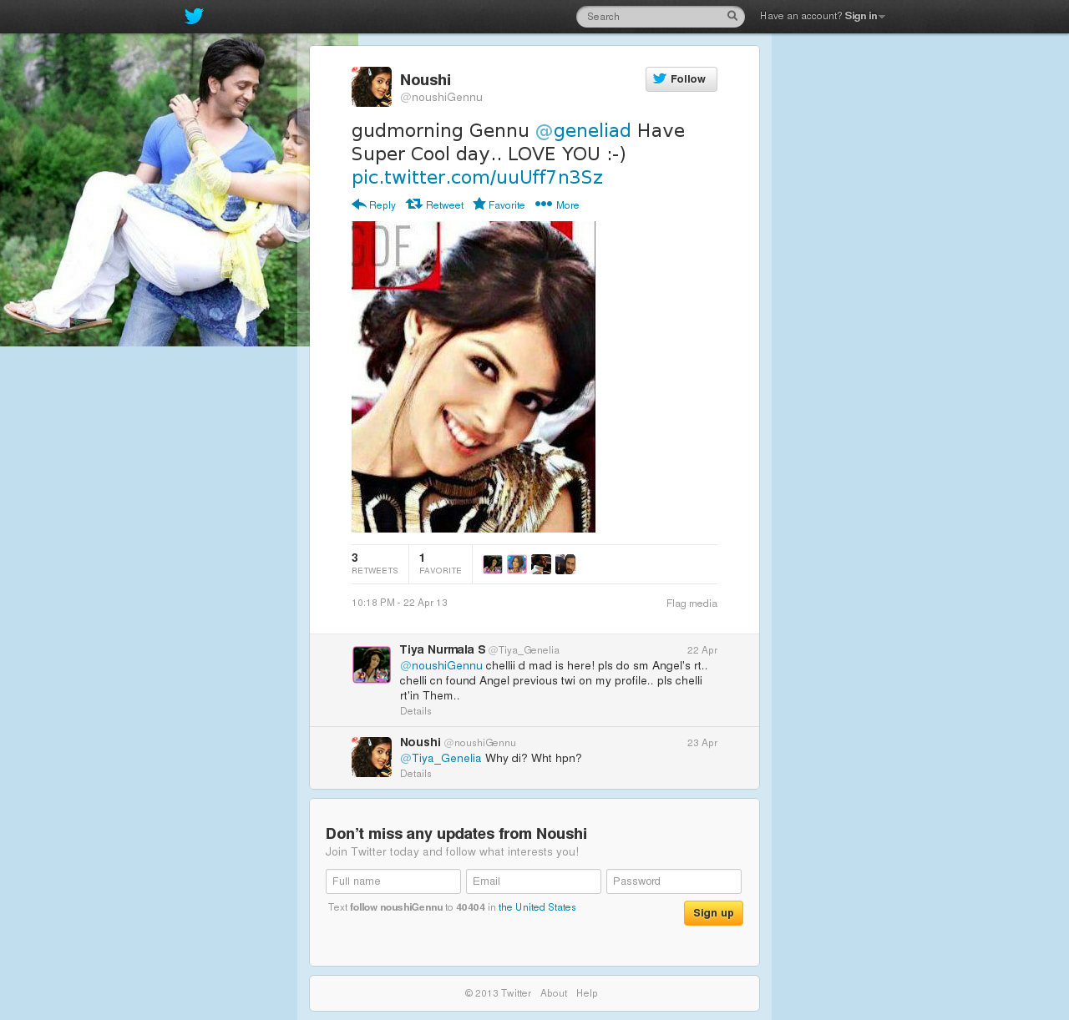Follow Noushi with the Follow button
The width and height of the screenshot is (1069, 1020).
(681, 79)
